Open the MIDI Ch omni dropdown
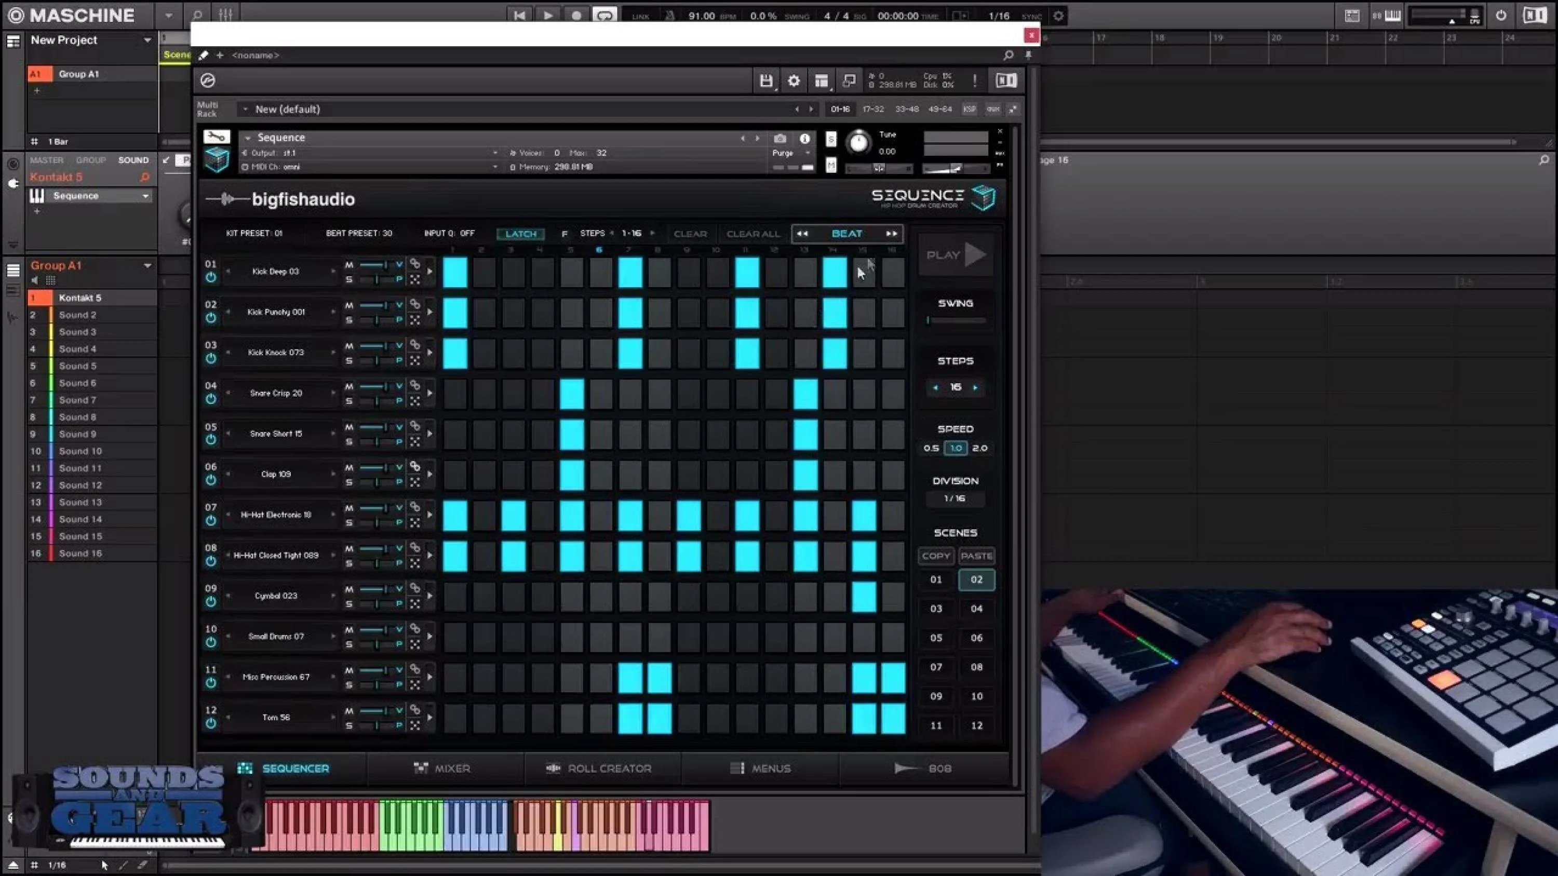The height and width of the screenshot is (876, 1558). (x=369, y=167)
